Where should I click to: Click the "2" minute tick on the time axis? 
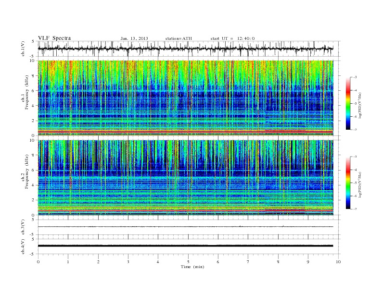(98, 262)
